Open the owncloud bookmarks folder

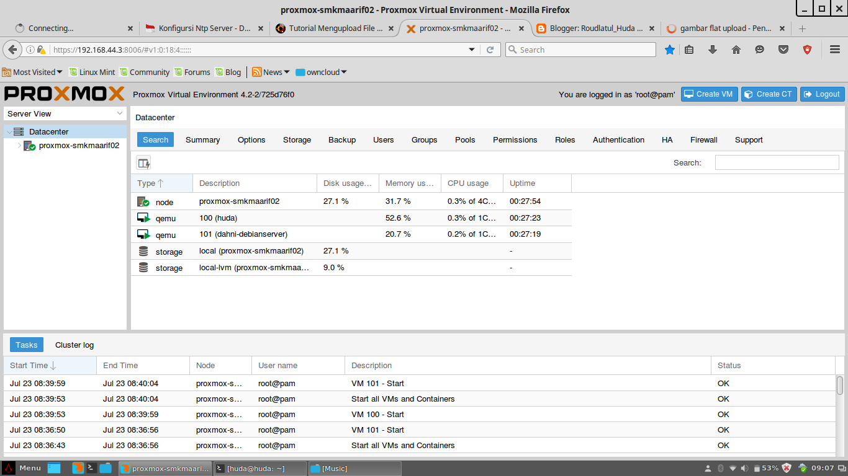click(x=321, y=72)
